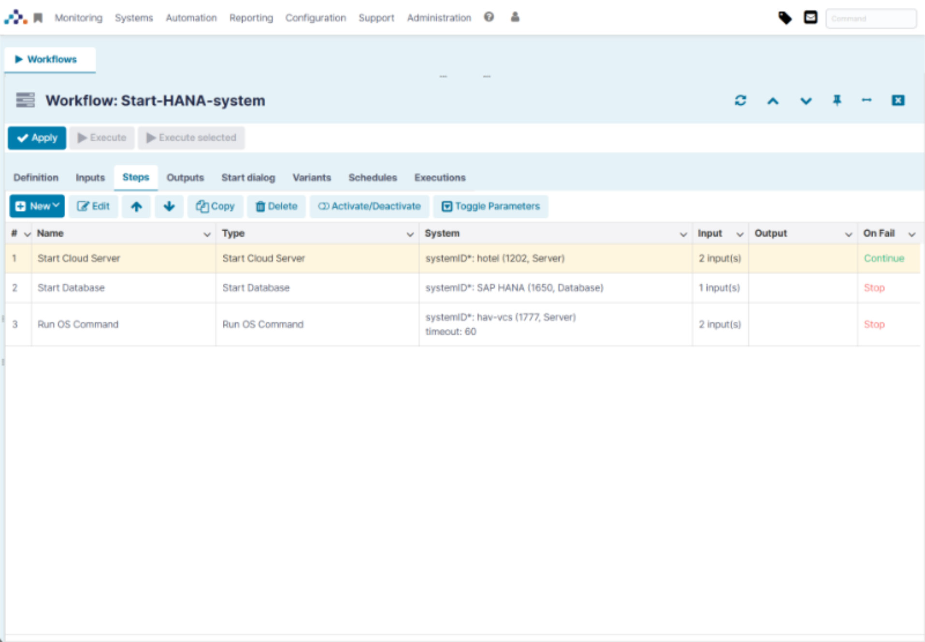925x642 pixels.
Task: Open the user profile icon
Action: coord(515,17)
